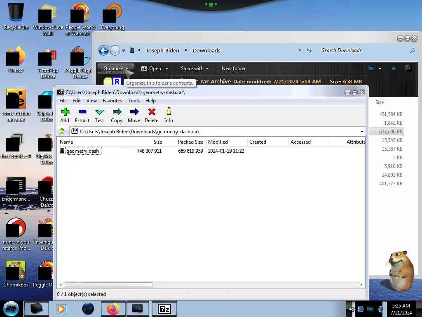Select the 674,696 KB file row in Explorer

point(387,132)
